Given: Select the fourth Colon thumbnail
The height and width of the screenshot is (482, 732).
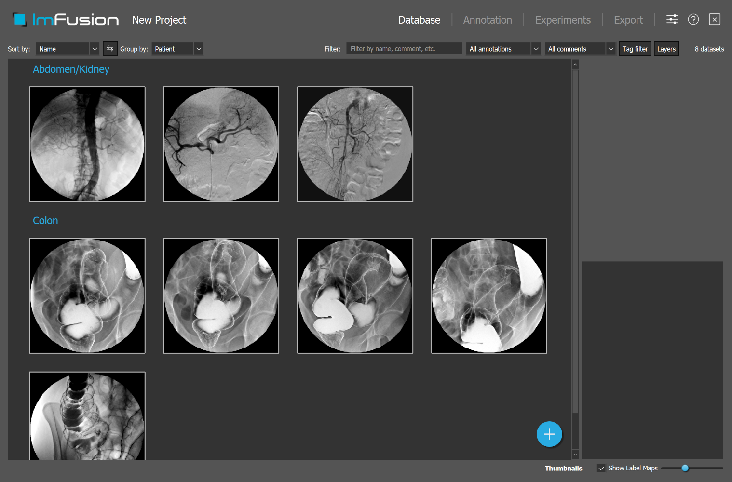Looking at the screenshot, I should (x=489, y=295).
